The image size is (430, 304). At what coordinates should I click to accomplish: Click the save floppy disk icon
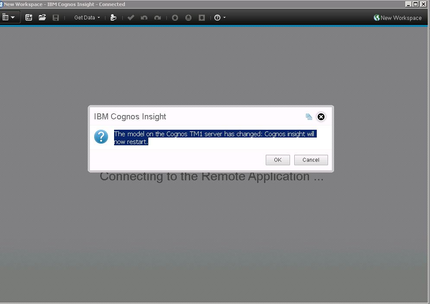pyautogui.click(x=56, y=18)
